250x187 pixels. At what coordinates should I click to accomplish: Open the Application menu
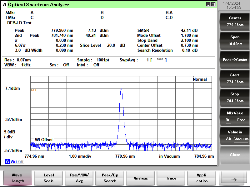202,178
